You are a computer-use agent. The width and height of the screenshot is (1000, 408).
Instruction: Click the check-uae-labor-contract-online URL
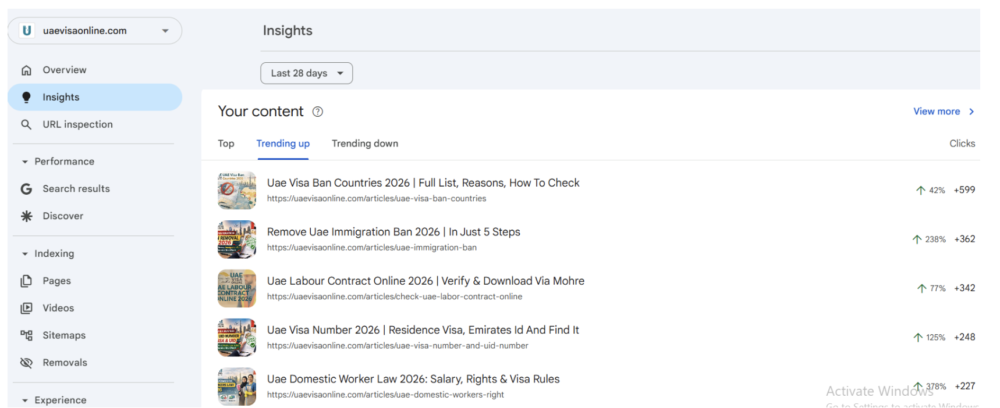395,296
